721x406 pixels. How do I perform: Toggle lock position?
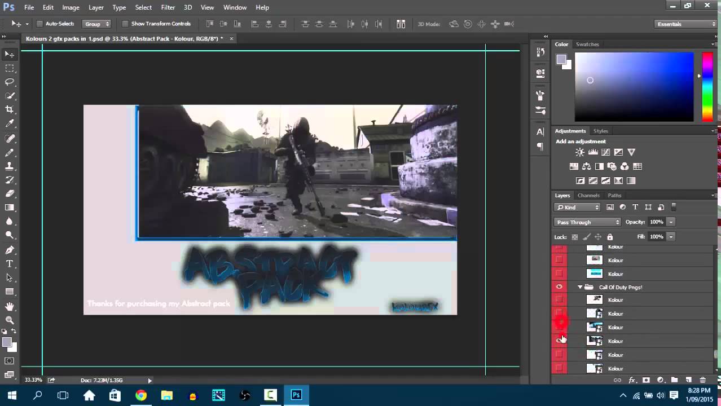coord(598,237)
